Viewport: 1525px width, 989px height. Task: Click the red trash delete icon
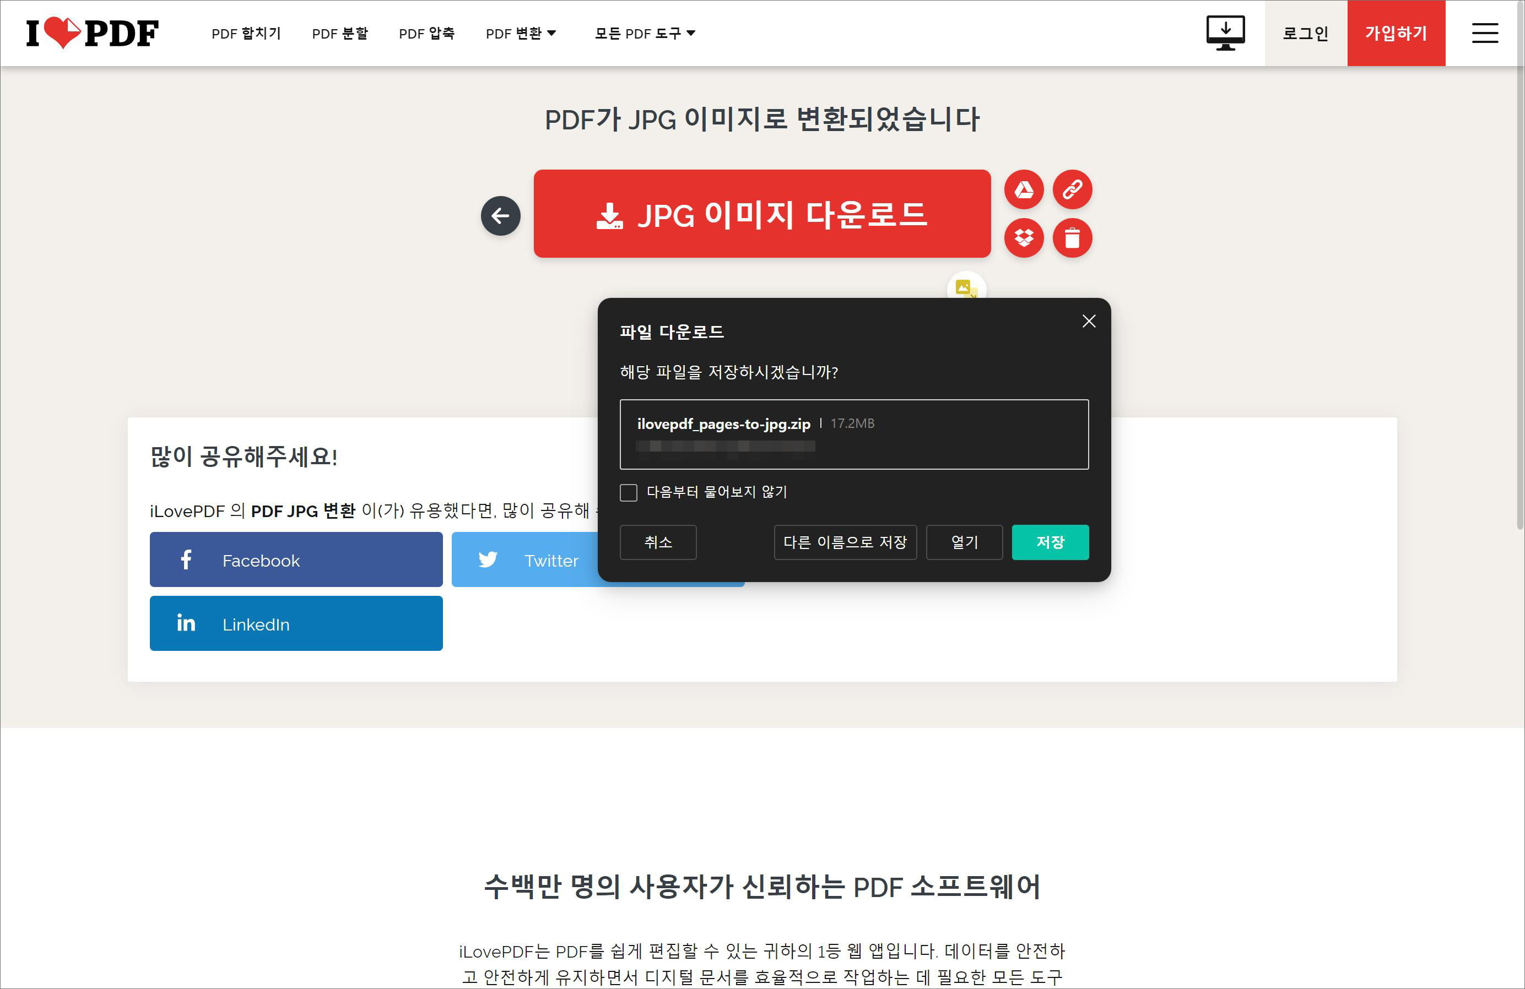1072,238
